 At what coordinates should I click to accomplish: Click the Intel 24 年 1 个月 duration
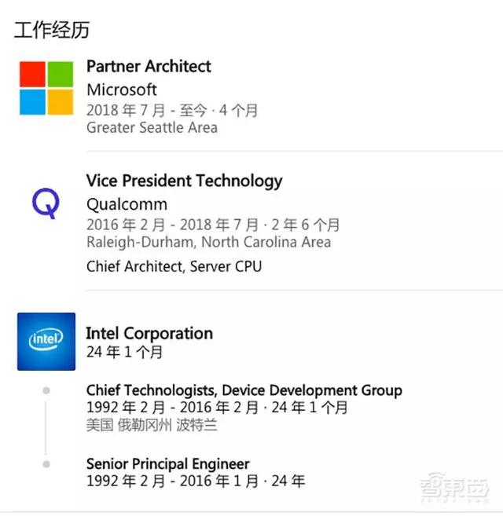click(124, 352)
